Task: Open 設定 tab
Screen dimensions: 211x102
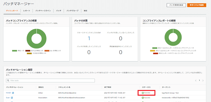Action: coord(85,11)
